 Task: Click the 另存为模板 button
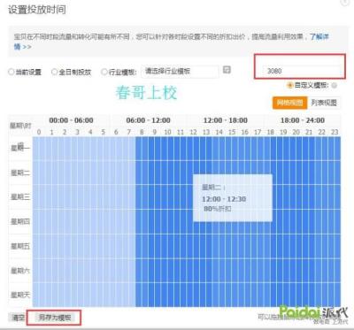tap(55, 318)
